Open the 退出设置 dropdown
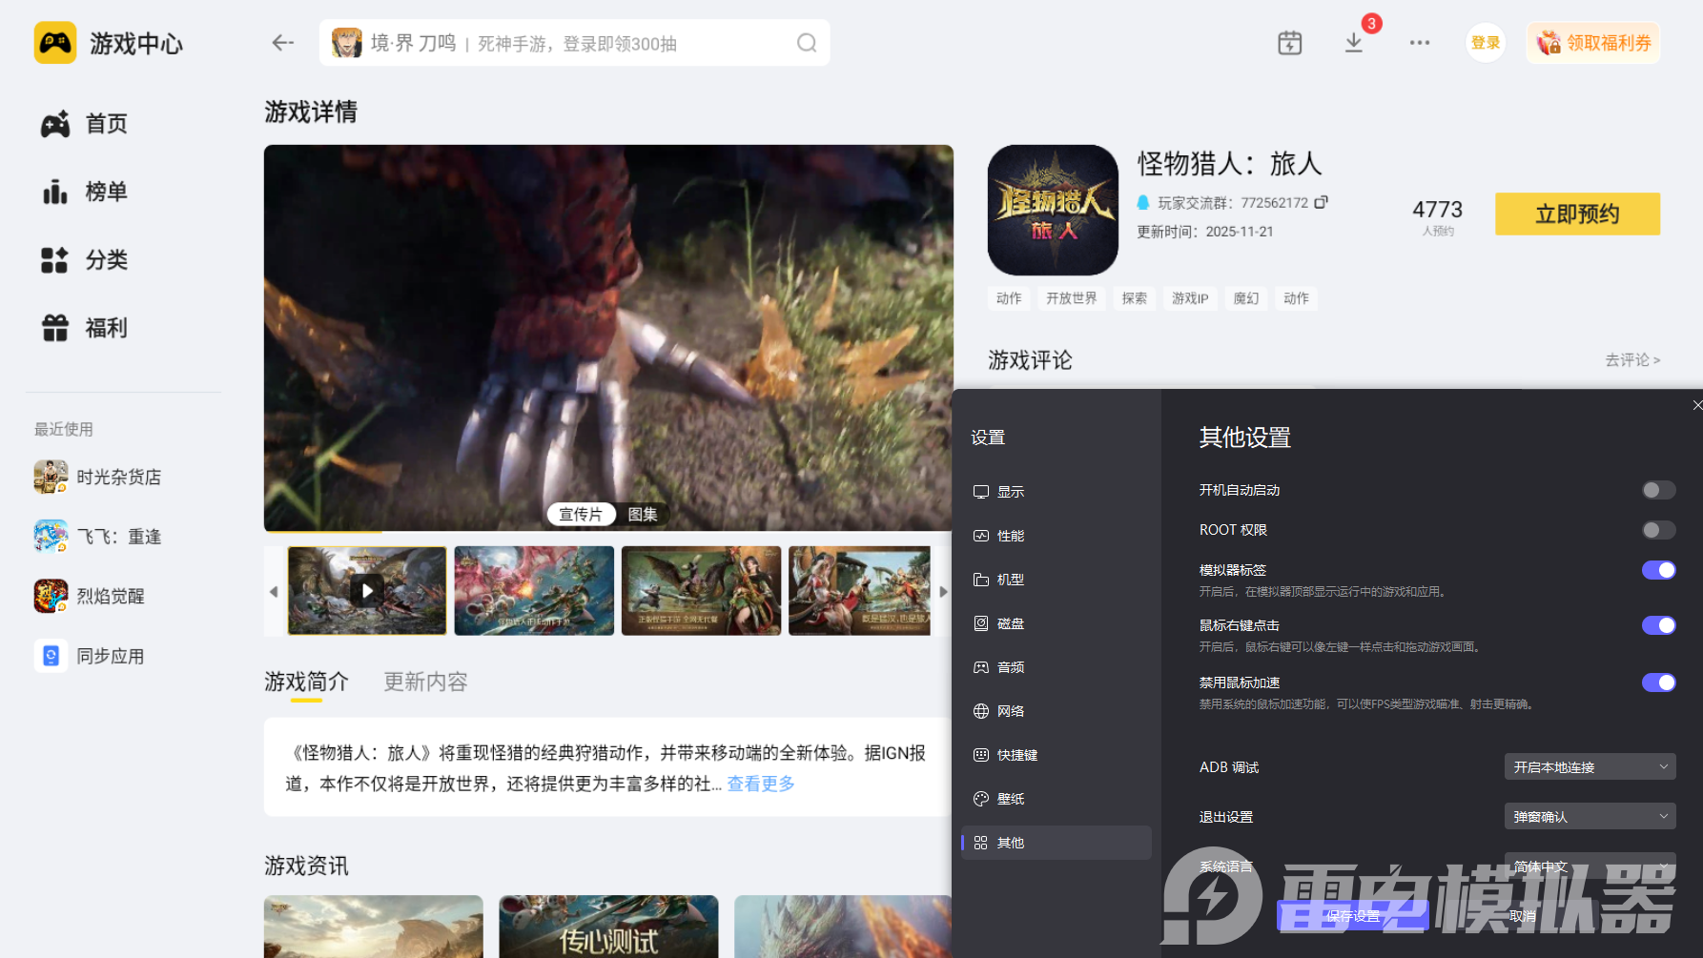 coord(1589,816)
